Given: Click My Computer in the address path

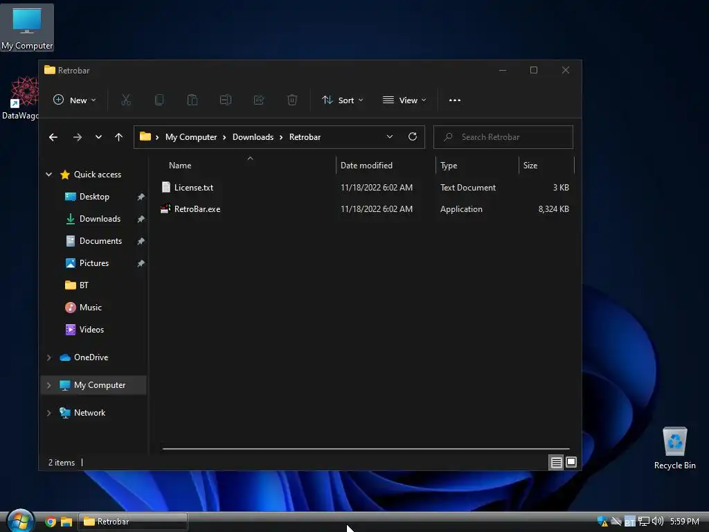Looking at the screenshot, I should click(191, 137).
